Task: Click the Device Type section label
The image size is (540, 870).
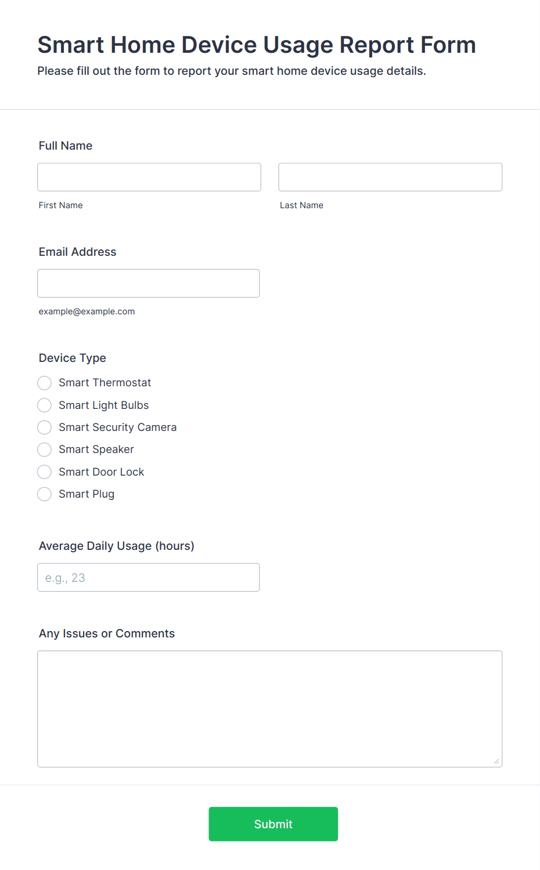Action: 73,358
